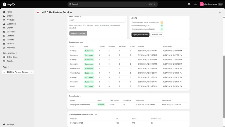Click the 4ib-demo-store avatar icon
The width and height of the screenshot is (225, 127).
pyautogui.click(x=201, y=4)
